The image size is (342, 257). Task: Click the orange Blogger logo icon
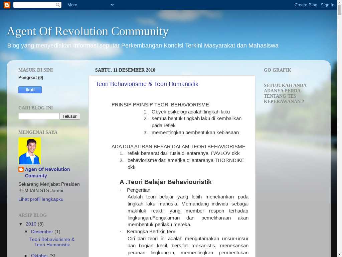(7, 5)
